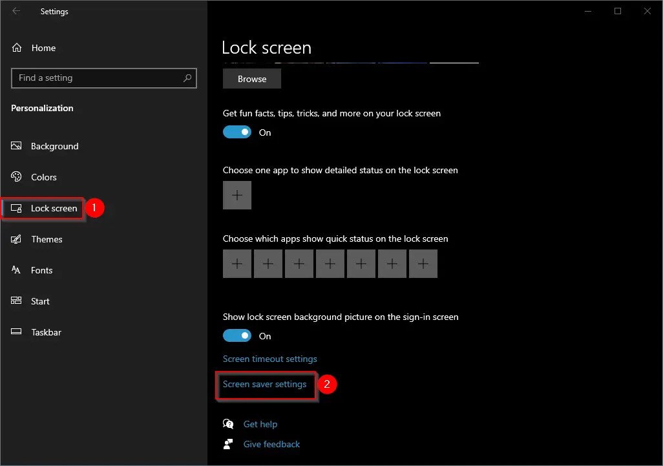Viewport: 663px width, 466px height.
Task: Open Screen saver settings
Action: (266, 384)
